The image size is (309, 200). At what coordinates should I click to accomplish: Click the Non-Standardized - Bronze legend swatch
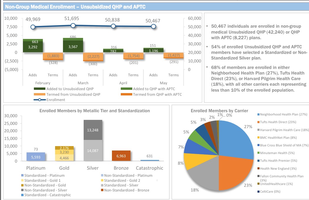click(102, 190)
